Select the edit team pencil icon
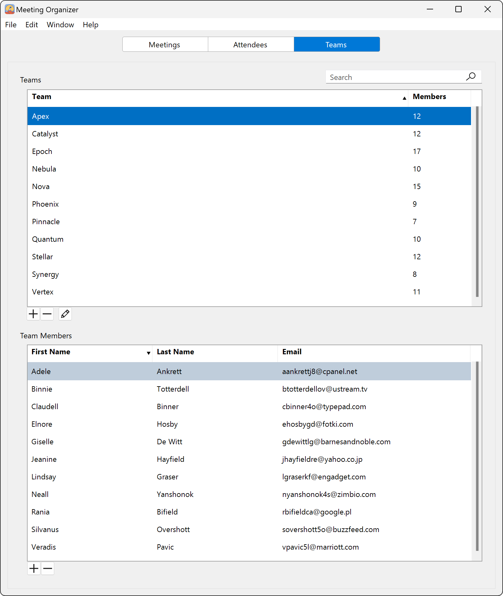503x596 pixels. 65,314
